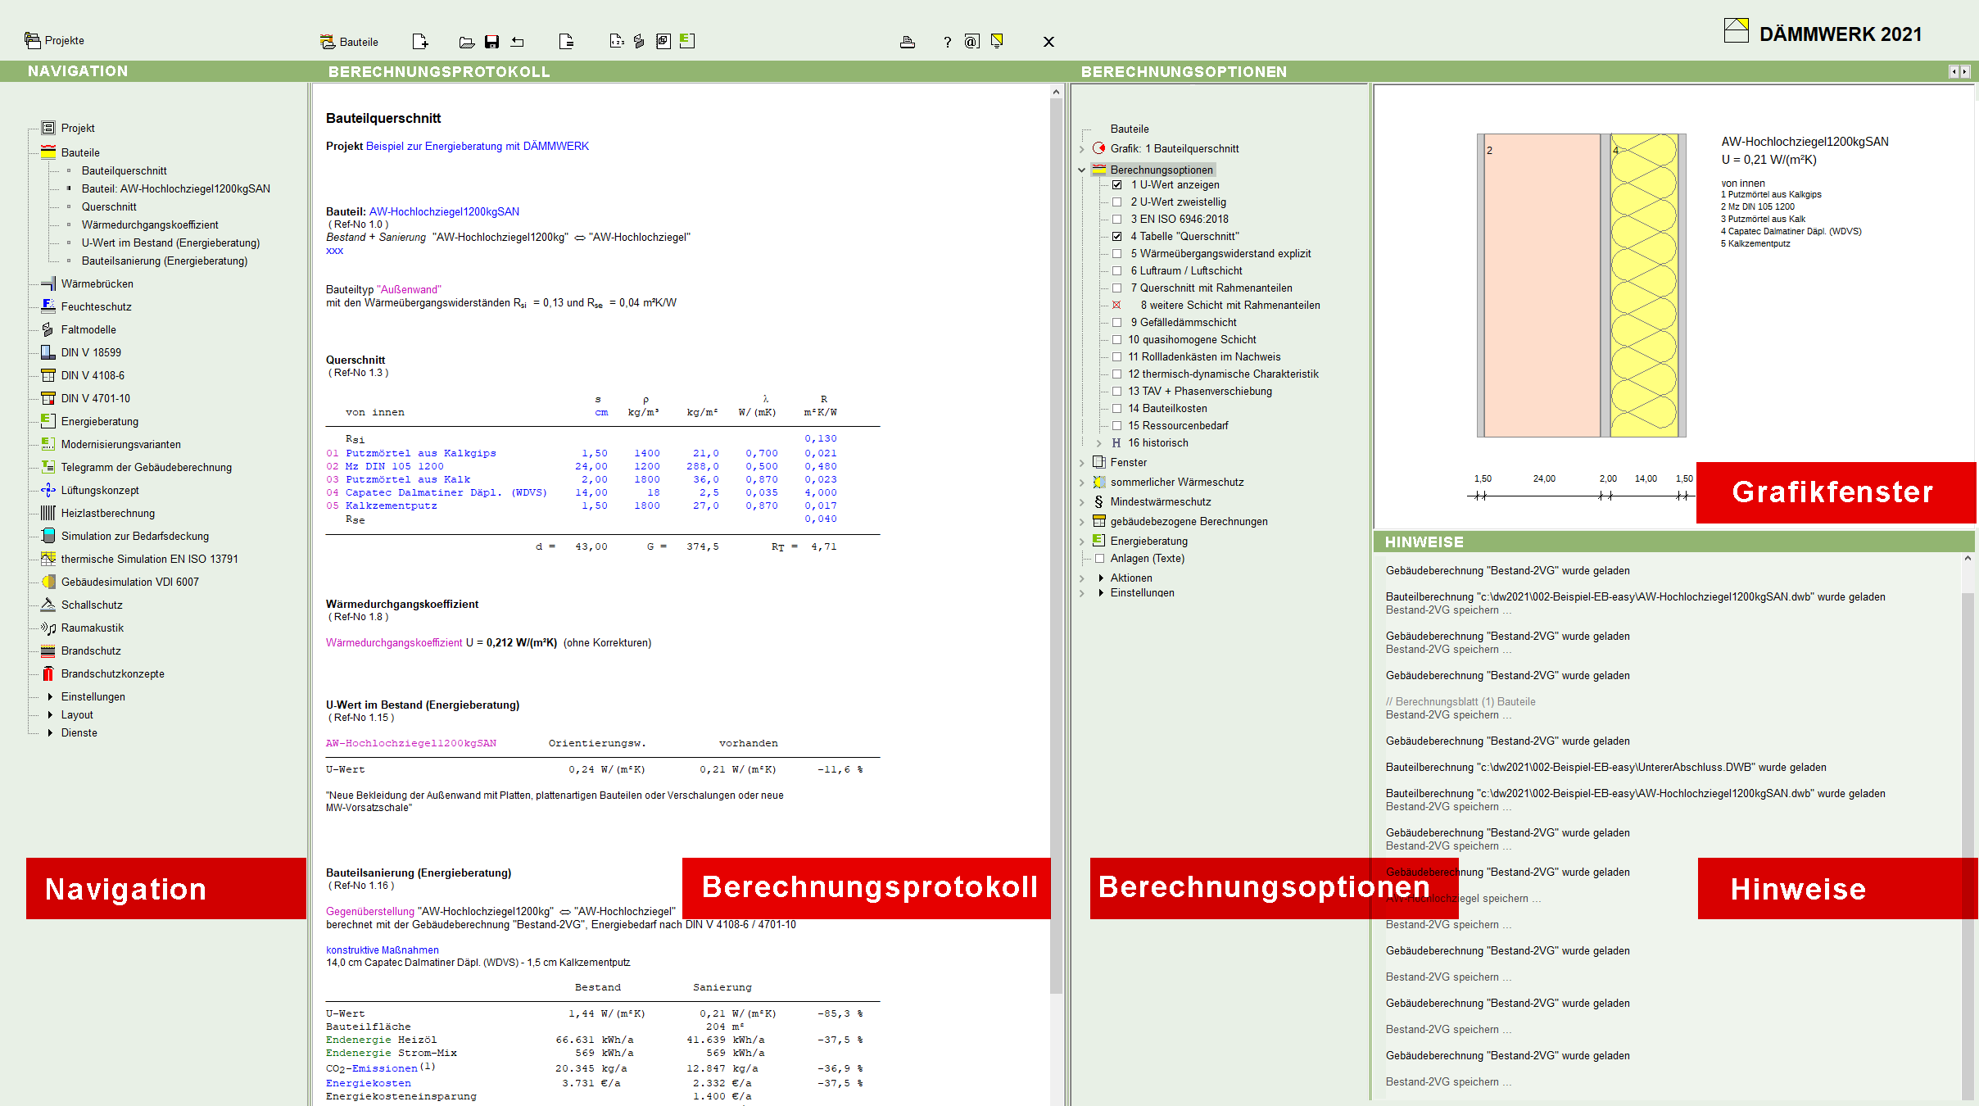Expand Grafik: 1 Bauteilquerschnitt node
This screenshot has width=1979, height=1106.
pos(1082,149)
